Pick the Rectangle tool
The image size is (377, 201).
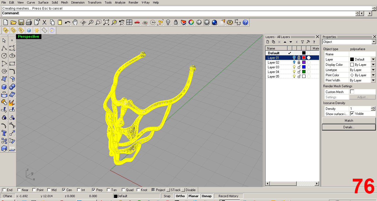12,64
